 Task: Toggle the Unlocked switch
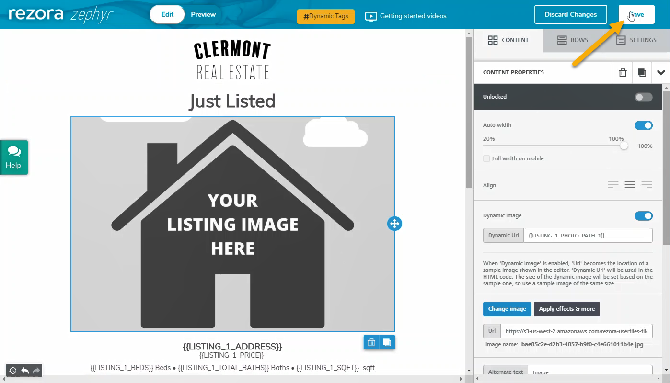(644, 97)
